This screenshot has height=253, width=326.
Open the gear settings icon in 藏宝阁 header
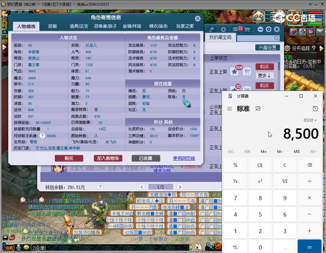tap(268, 29)
